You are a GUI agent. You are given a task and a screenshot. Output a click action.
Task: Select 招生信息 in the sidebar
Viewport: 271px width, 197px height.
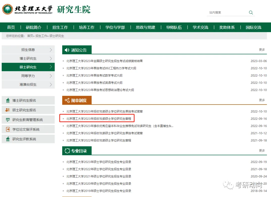28,50
